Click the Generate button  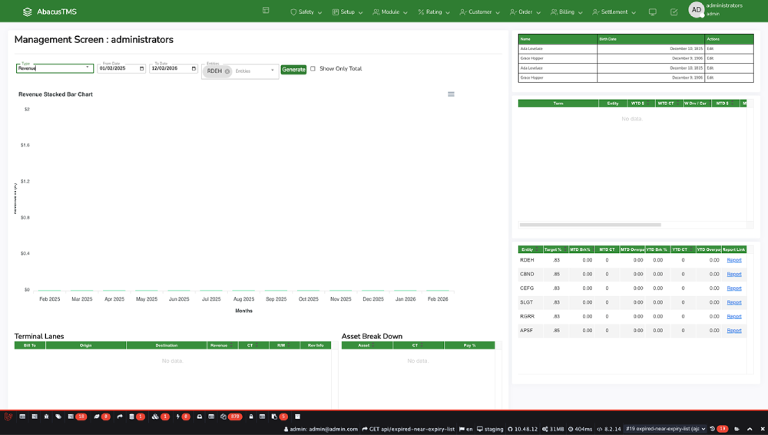pyautogui.click(x=293, y=69)
